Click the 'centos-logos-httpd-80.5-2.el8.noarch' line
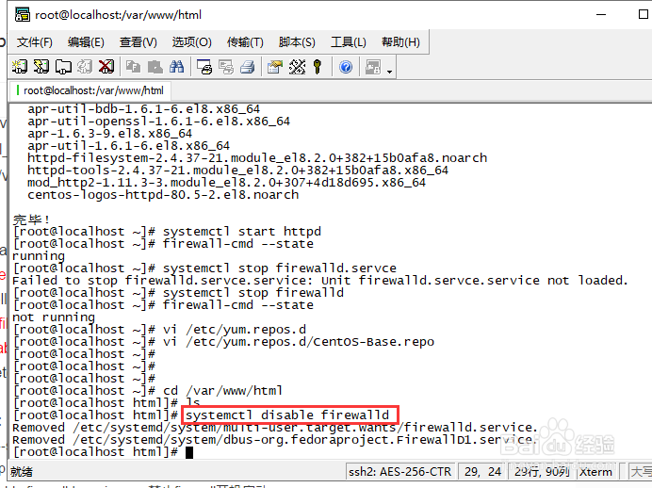The height and width of the screenshot is (488, 652). coord(163,194)
